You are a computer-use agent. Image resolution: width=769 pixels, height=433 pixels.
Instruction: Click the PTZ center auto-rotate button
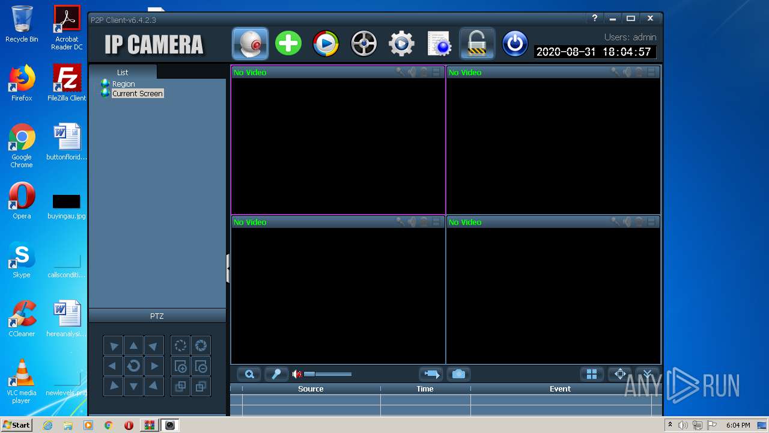tap(133, 366)
